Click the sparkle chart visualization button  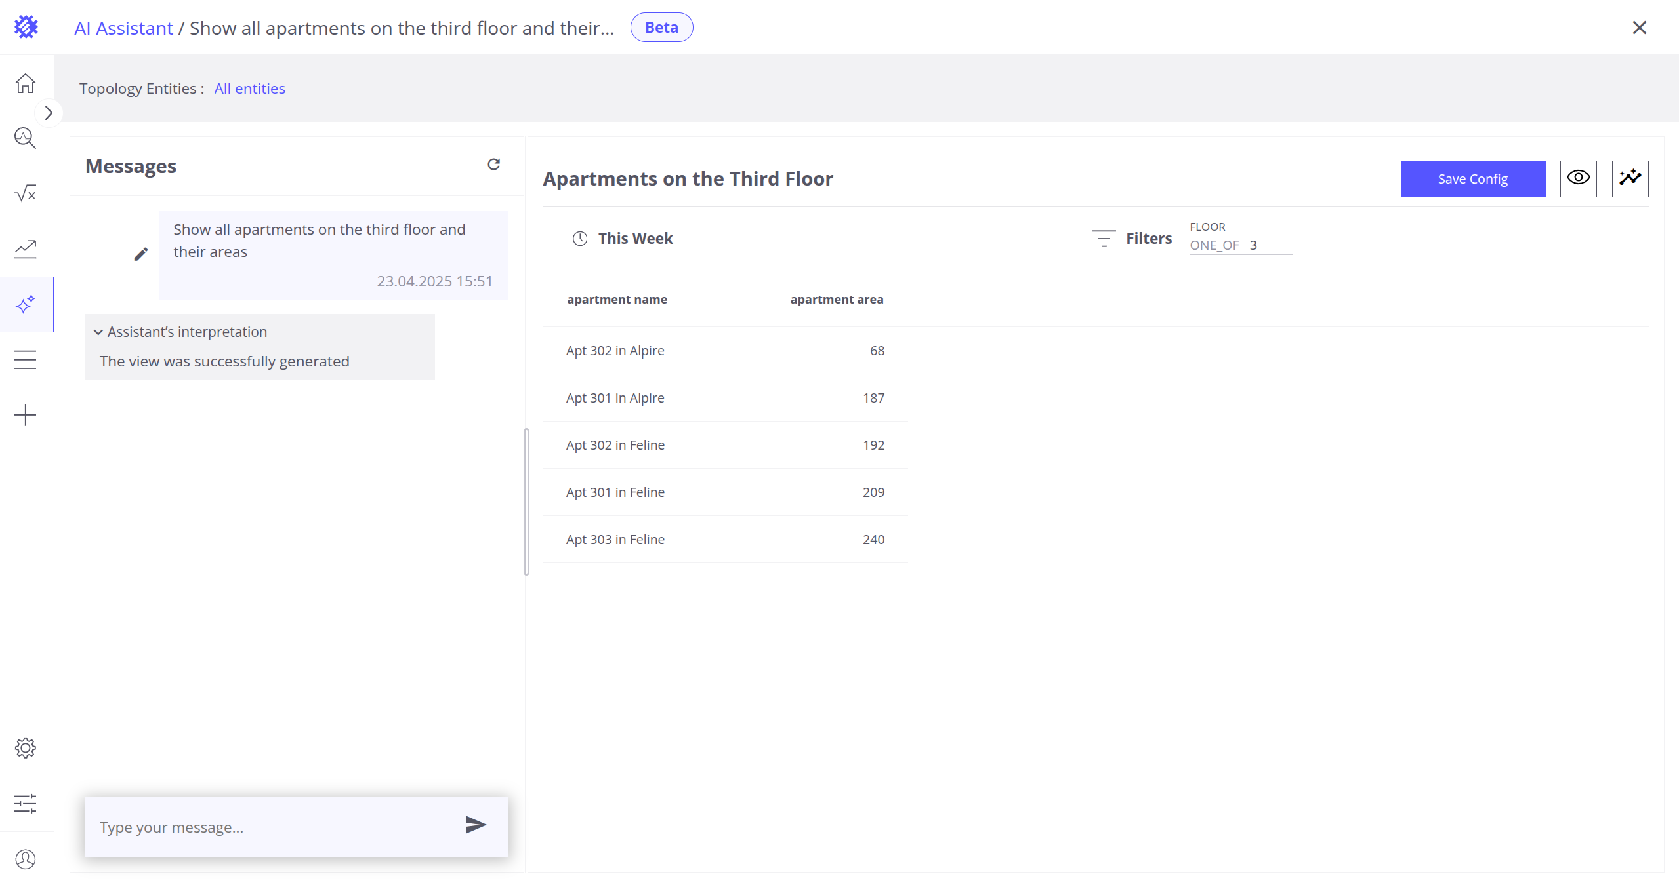1630,178
